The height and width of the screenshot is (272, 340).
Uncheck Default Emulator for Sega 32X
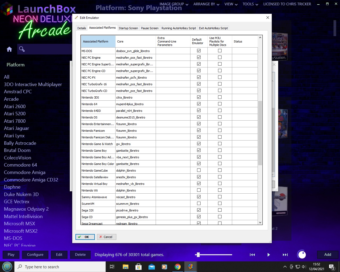[199, 210]
